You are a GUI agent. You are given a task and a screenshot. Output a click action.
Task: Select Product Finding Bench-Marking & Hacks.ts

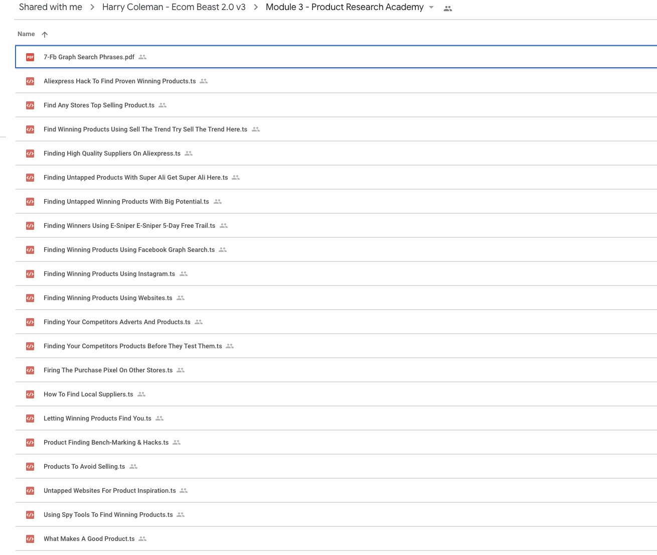pyautogui.click(x=336, y=443)
